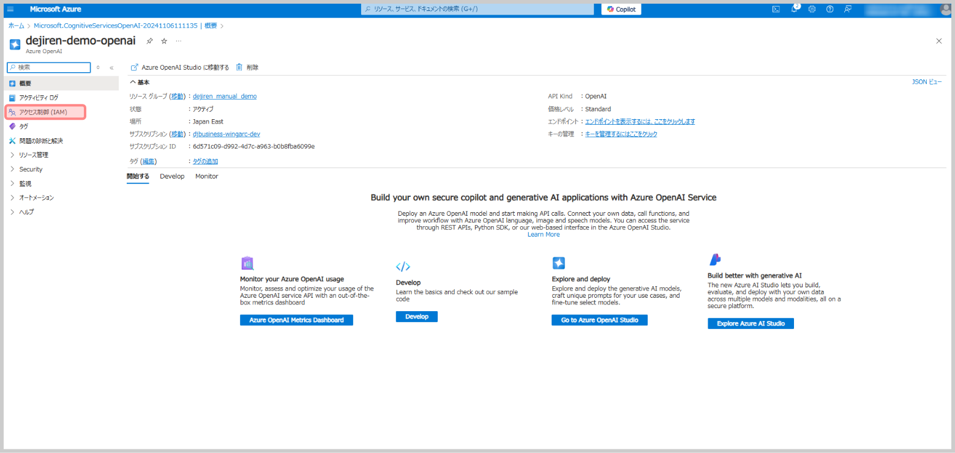Click the Explore and deploy sparkle icon
The image size is (955, 453).
(x=558, y=263)
